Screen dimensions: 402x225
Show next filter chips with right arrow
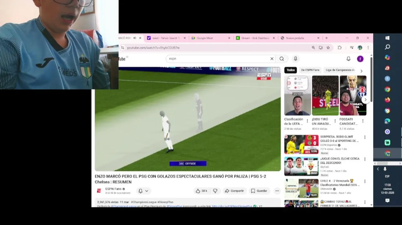[361, 71]
